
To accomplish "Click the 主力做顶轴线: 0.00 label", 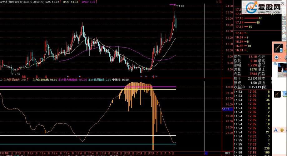I will click(100, 80).
